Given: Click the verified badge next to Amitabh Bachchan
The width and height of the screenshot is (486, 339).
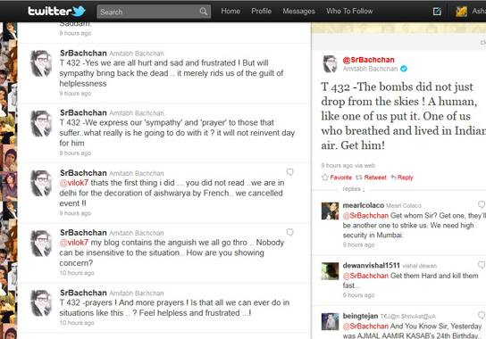Looking at the screenshot, I should (404, 69).
